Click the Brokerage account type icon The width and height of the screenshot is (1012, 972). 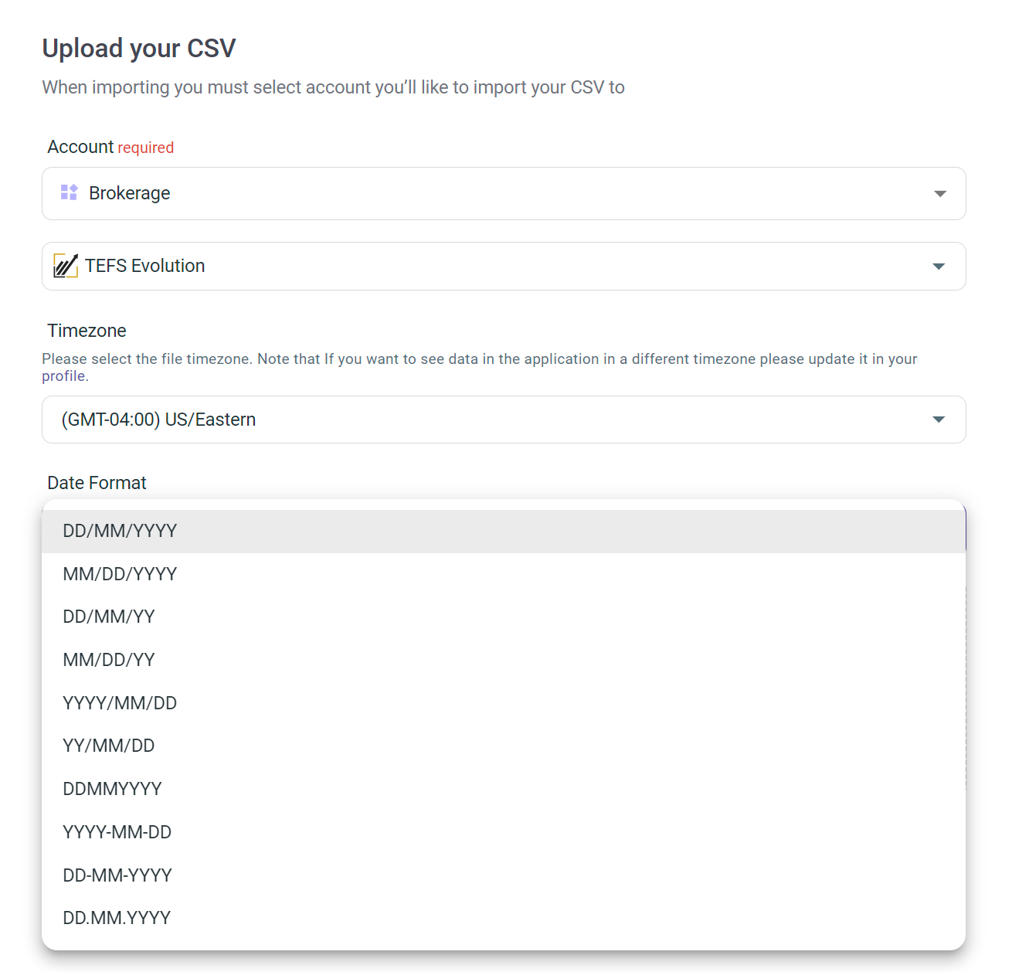[x=69, y=192]
